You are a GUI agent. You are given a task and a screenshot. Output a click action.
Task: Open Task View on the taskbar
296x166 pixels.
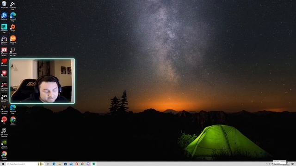[x=48, y=164]
